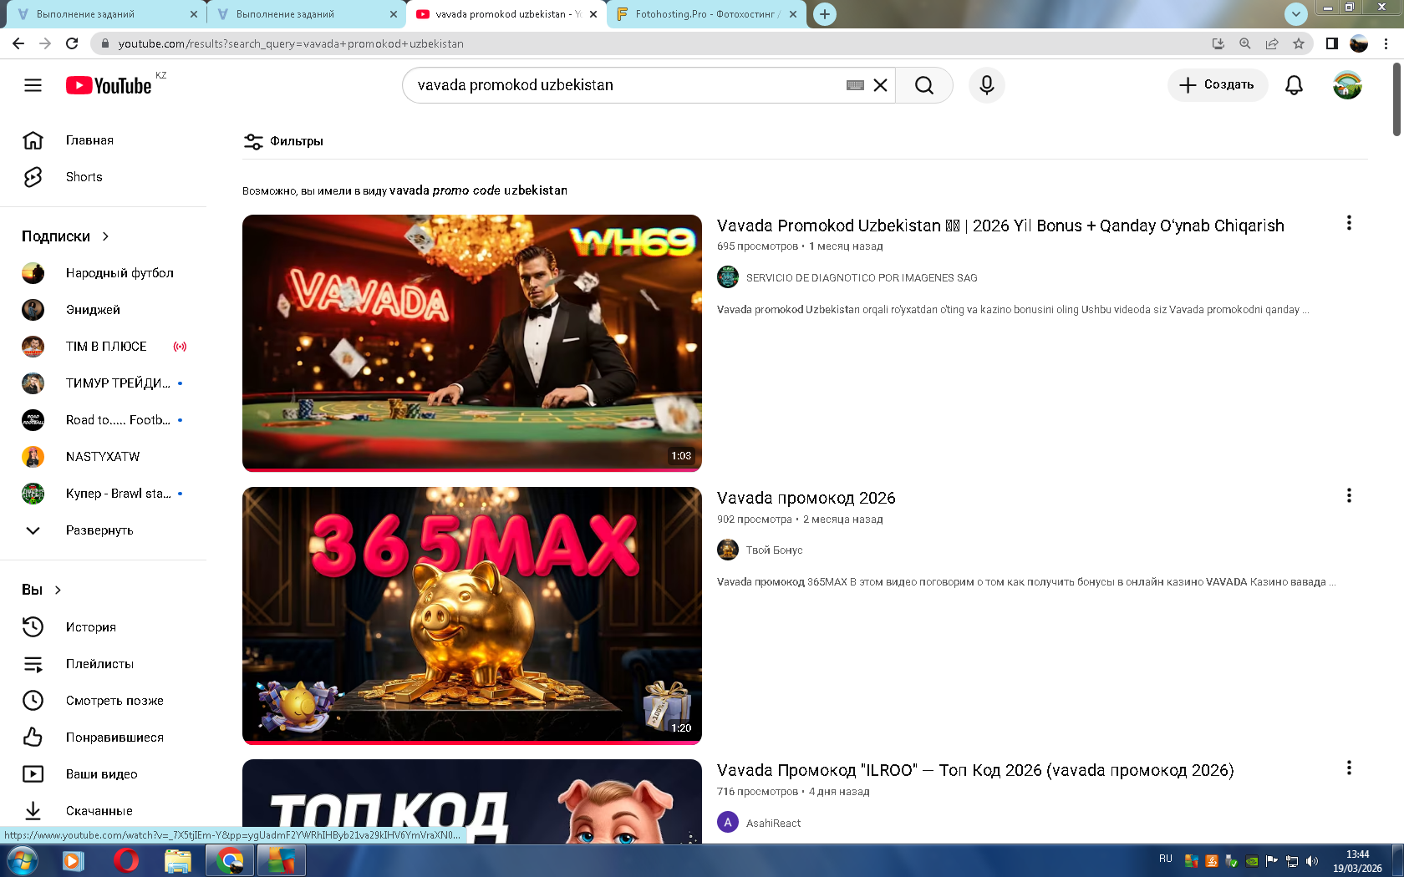1404x877 pixels.
Task: Start voice search with the microphone
Action: pos(987,85)
